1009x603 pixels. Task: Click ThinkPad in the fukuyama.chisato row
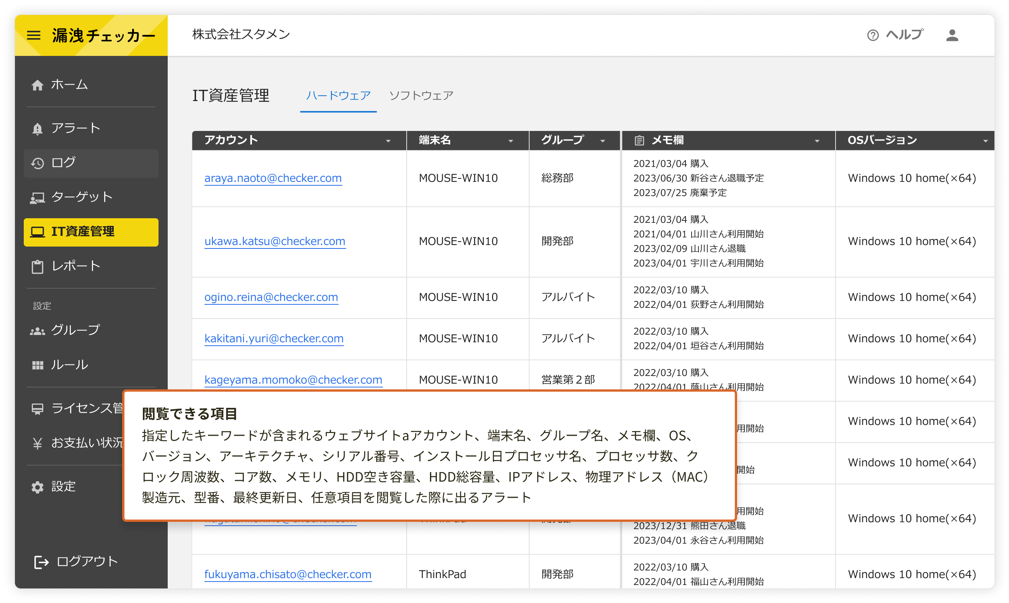(442, 575)
